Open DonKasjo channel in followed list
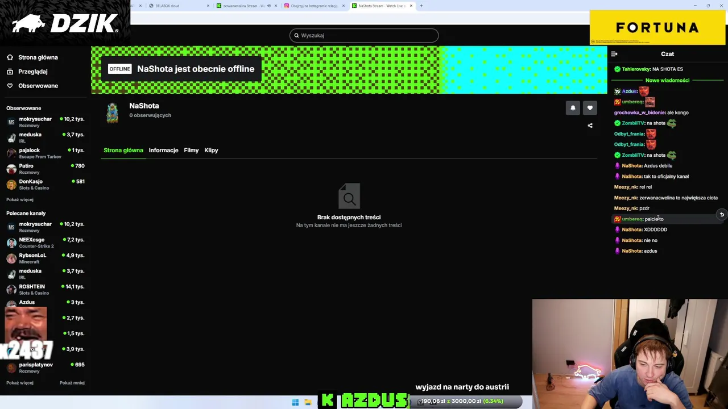 (45, 184)
